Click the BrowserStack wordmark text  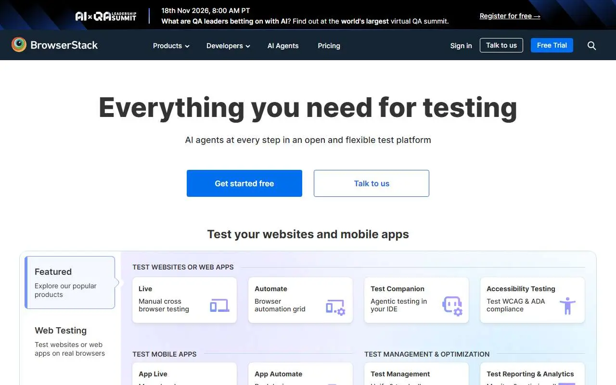[x=64, y=45]
